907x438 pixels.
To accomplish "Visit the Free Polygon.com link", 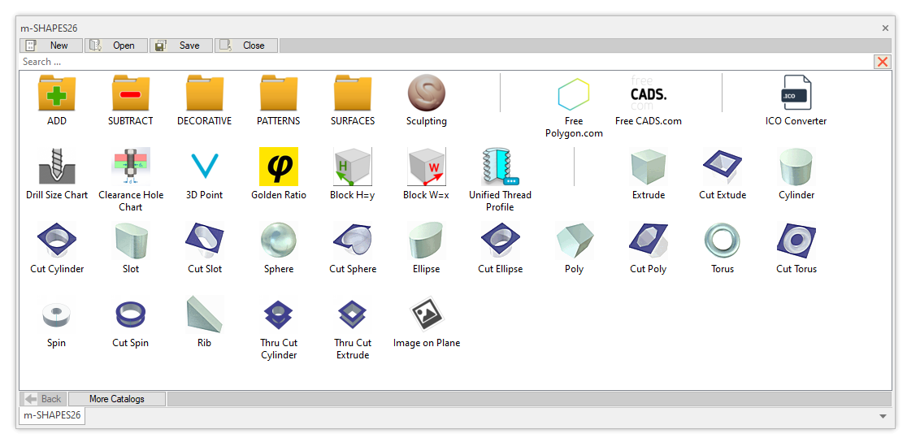I will tap(574, 94).
